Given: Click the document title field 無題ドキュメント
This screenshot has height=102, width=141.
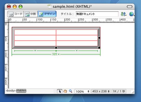Looking at the screenshot, I should tap(97, 14).
